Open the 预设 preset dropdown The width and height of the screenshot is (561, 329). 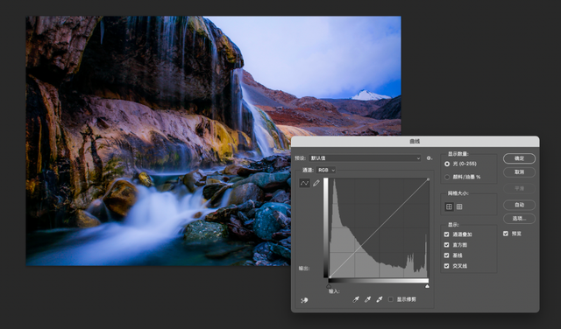pyautogui.click(x=365, y=157)
